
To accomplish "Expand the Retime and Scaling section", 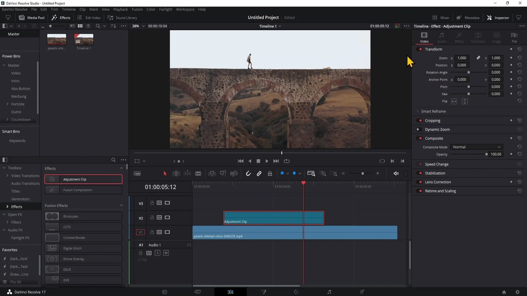I will pyautogui.click(x=441, y=191).
